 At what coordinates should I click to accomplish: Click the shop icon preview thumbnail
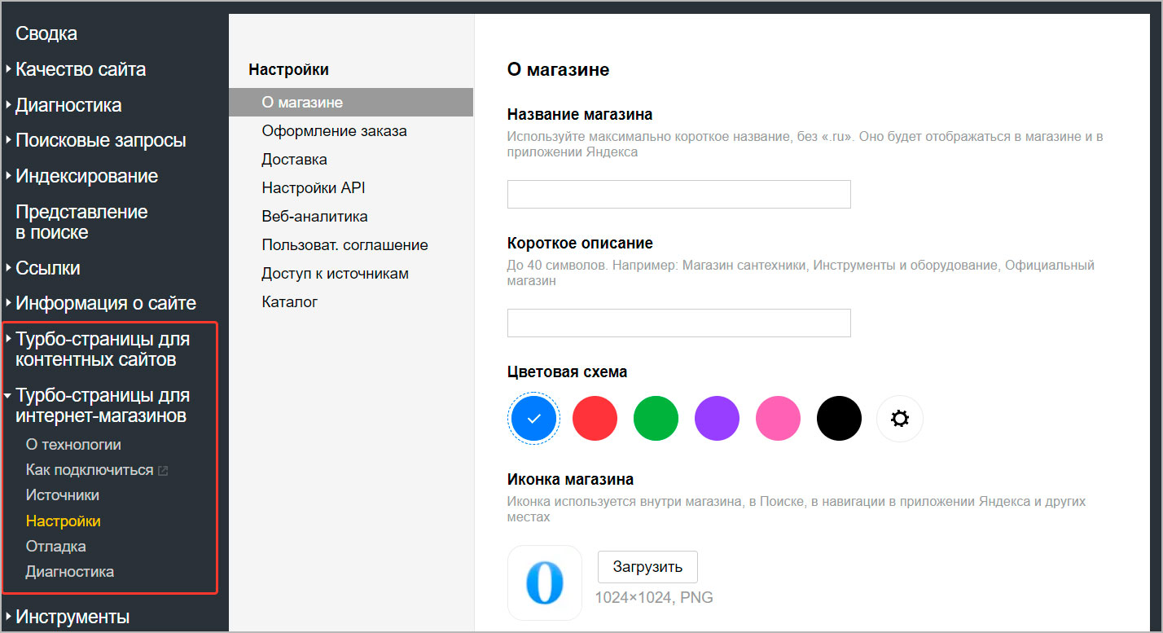pyautogui.click(x=544, y=582)
